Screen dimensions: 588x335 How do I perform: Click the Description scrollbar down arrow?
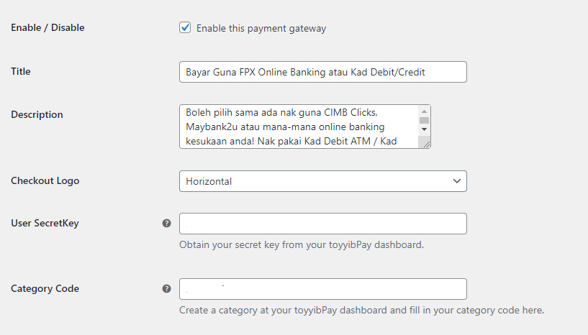tap(424, 129)
